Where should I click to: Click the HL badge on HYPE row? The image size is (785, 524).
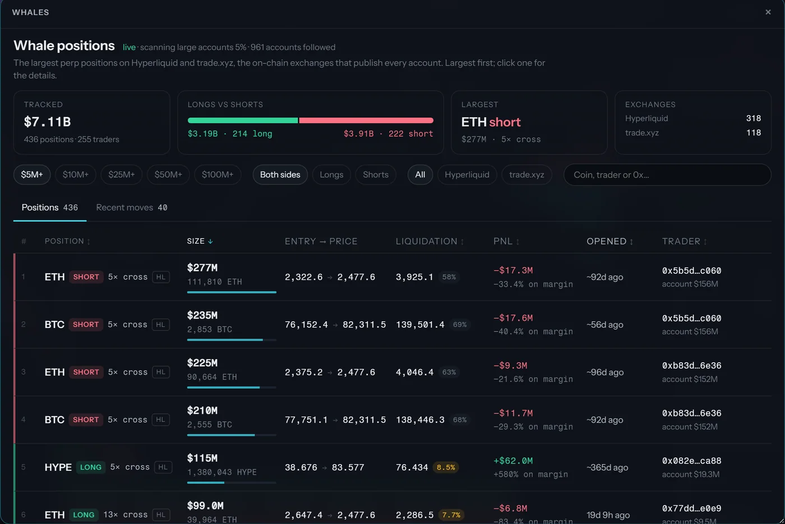[163, 467]
